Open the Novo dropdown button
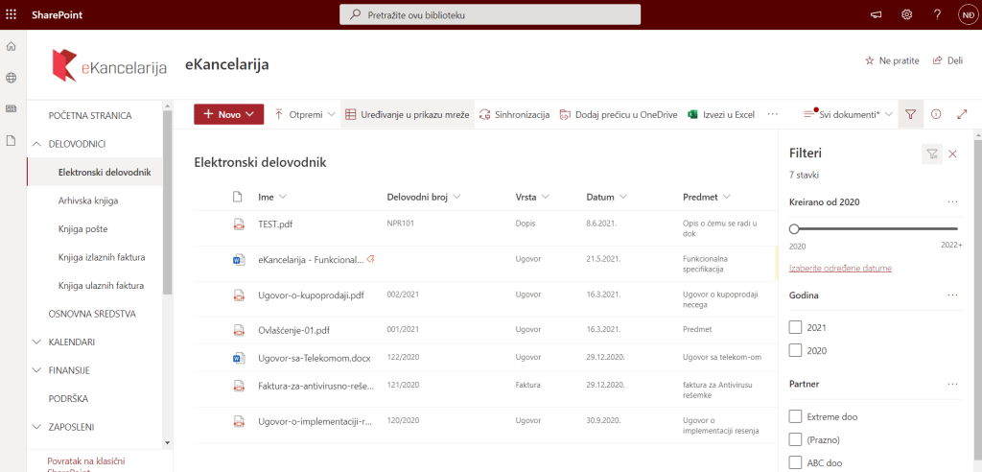 click(228, 114)
